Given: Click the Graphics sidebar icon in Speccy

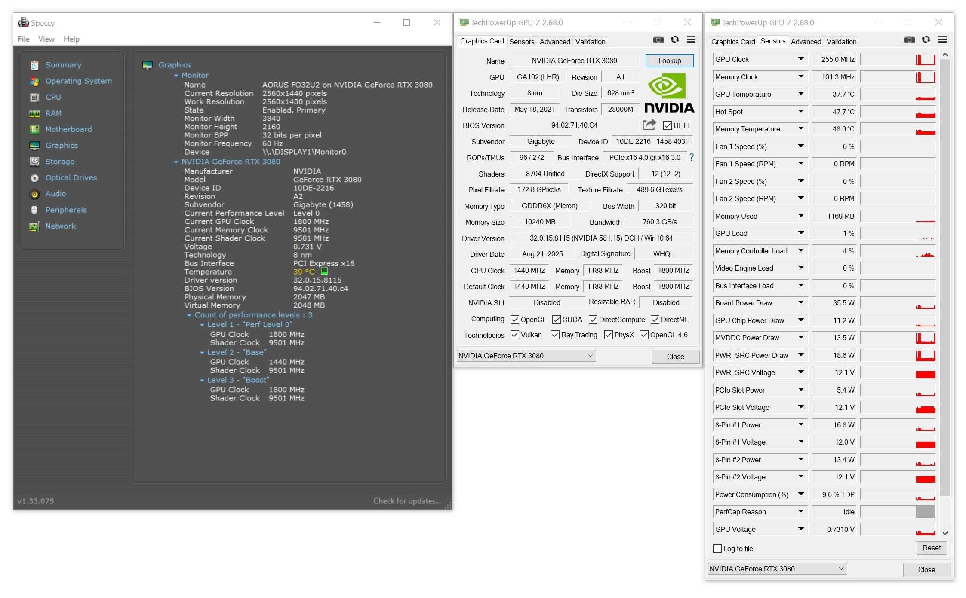Looking at the screenshot, I should (x=34, y=146).
